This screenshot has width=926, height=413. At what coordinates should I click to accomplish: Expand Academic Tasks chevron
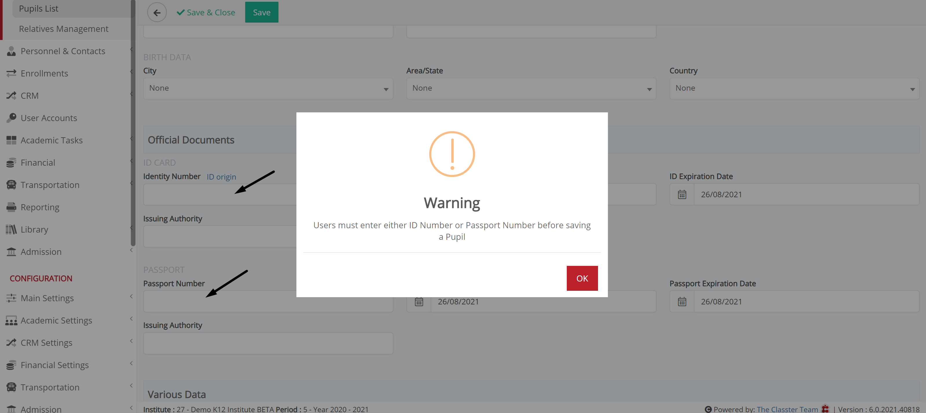tap(131, 138)
